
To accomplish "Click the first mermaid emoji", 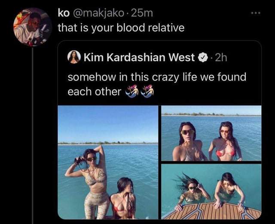I will tap(132, 91).
